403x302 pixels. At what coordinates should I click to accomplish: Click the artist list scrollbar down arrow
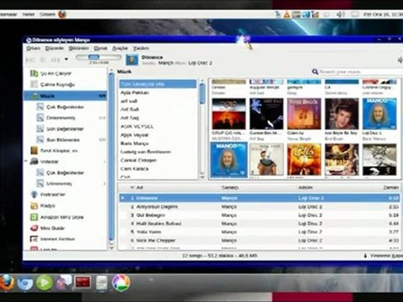(x=202, y=177)
